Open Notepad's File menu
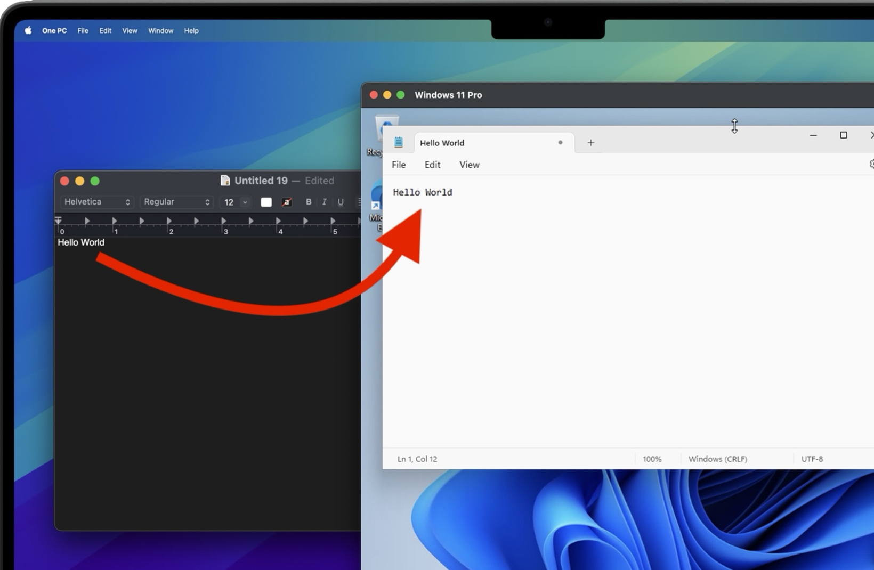The height and width of the screenshot is (570, 874). 399,165
